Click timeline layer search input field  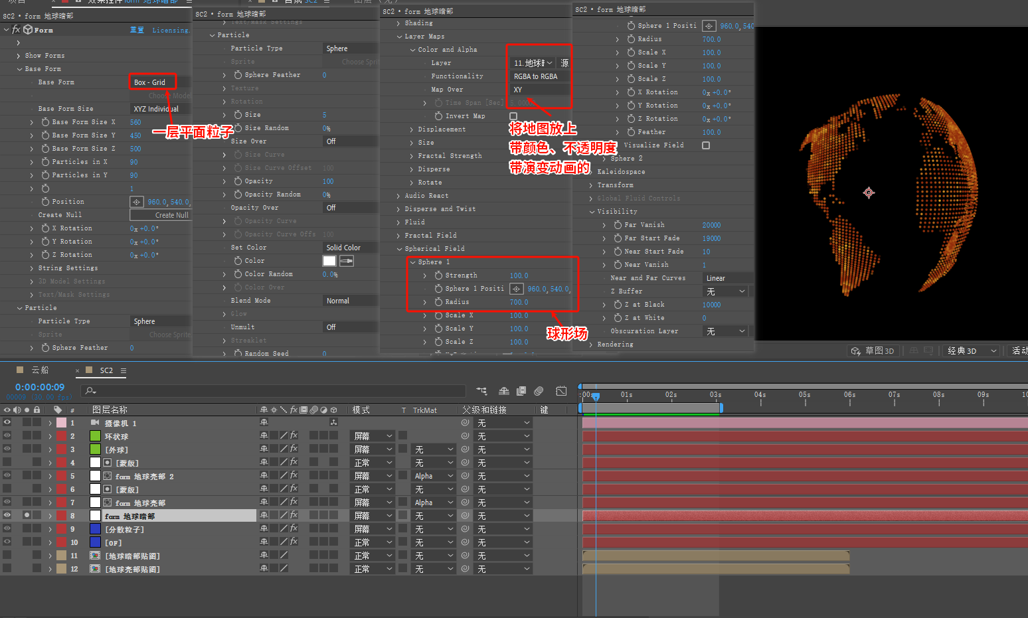click(272, 391)
